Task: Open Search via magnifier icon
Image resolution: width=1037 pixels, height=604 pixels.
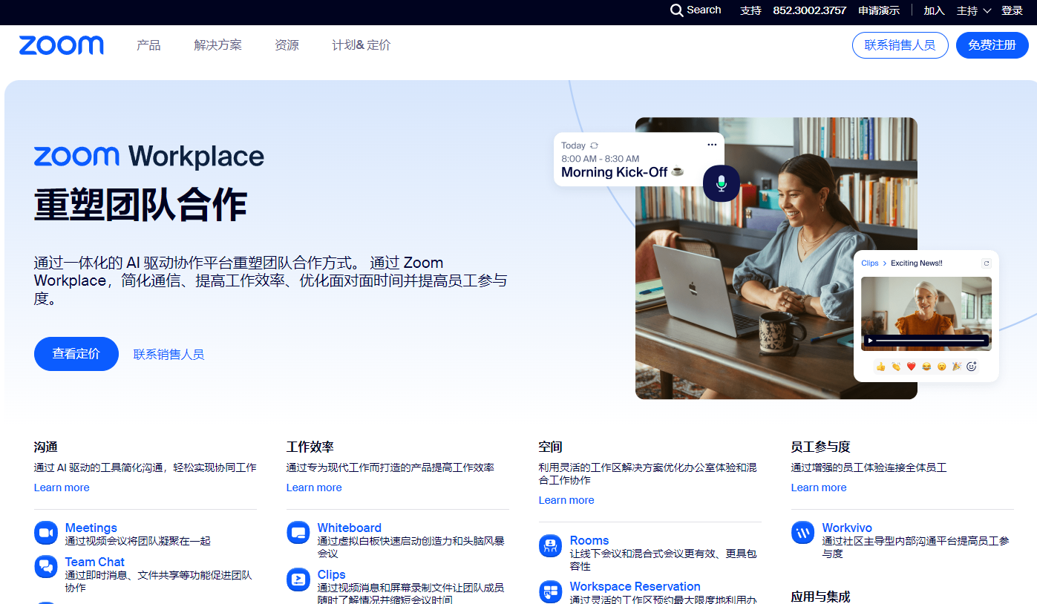Action: point(676,10)
